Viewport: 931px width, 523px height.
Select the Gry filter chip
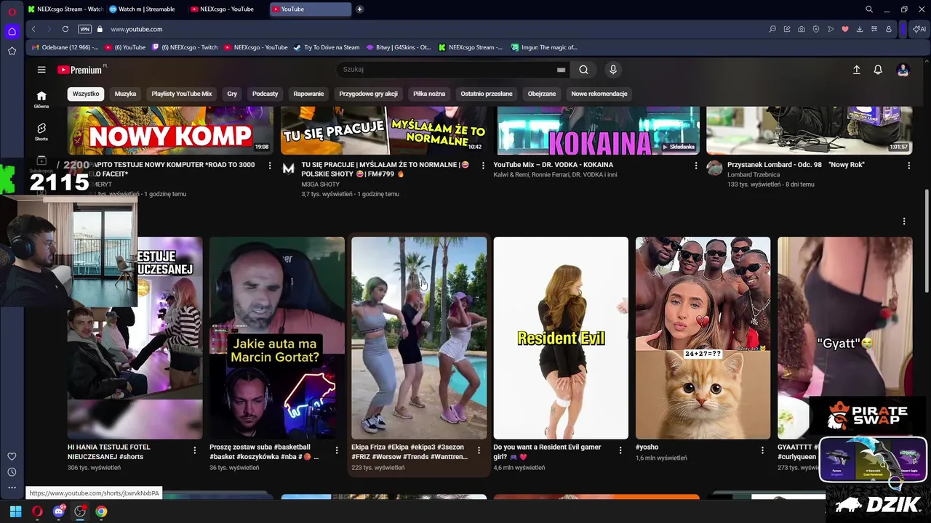coord(232,94)
